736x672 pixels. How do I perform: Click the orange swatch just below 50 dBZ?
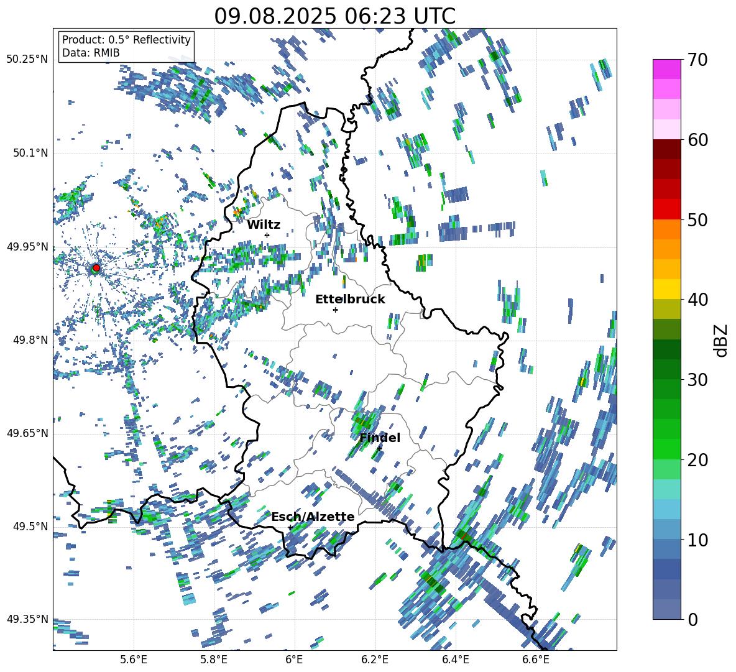(x=666, y=229)
